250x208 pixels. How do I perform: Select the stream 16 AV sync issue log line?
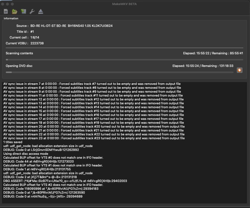(x=93, y=115)
